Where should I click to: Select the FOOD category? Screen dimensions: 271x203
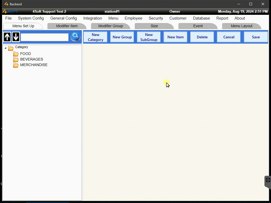(25, 54)
